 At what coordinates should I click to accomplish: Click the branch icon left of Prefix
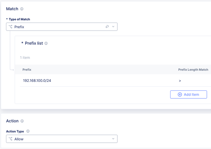(11, 27)
